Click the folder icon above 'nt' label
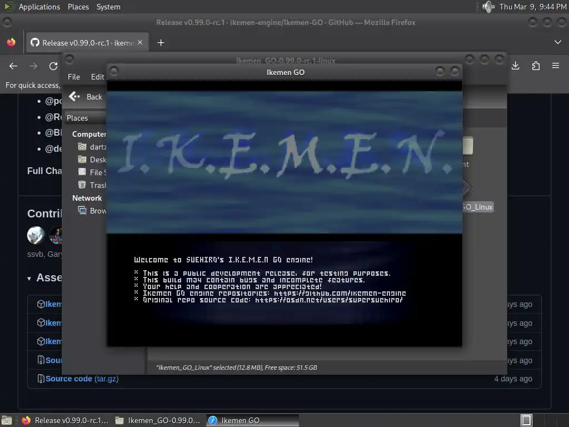Viewport: 569px width, 427px height. pyautogui.click(x=468, y=145)
